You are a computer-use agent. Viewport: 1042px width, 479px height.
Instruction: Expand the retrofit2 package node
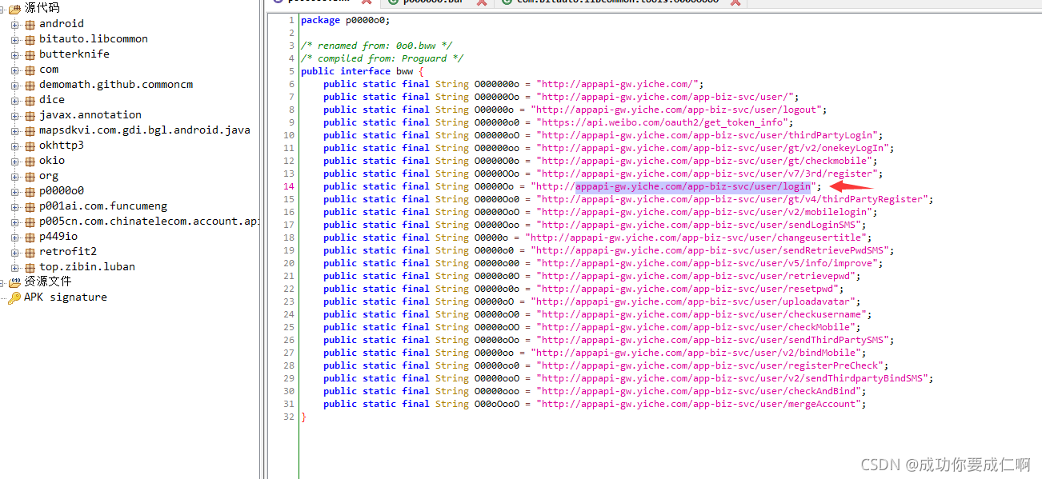(x=14, y=252)
